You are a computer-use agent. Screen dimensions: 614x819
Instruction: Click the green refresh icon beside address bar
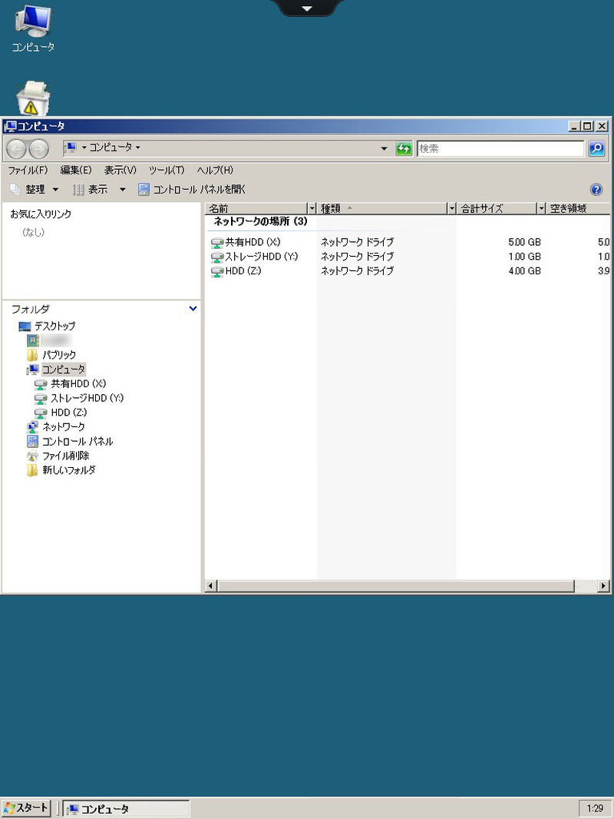(404, 148)
